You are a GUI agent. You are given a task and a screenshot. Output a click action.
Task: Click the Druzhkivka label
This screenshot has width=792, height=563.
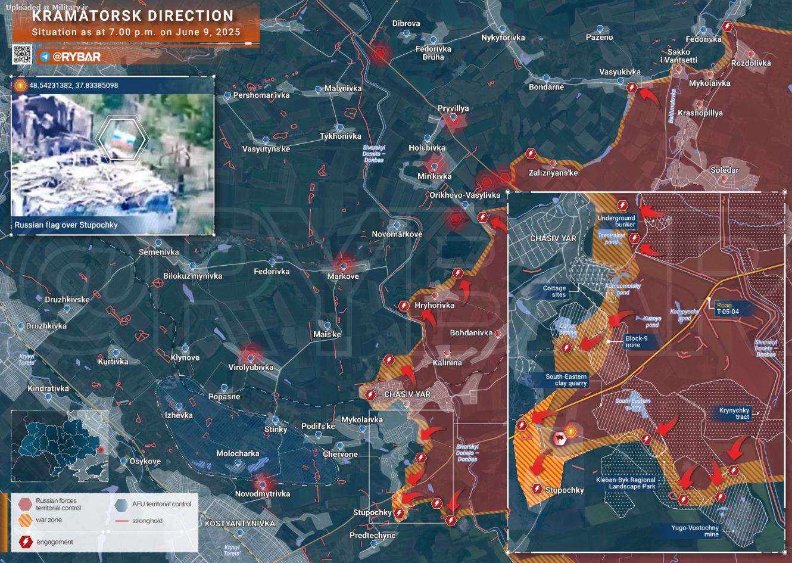[46, 326]
